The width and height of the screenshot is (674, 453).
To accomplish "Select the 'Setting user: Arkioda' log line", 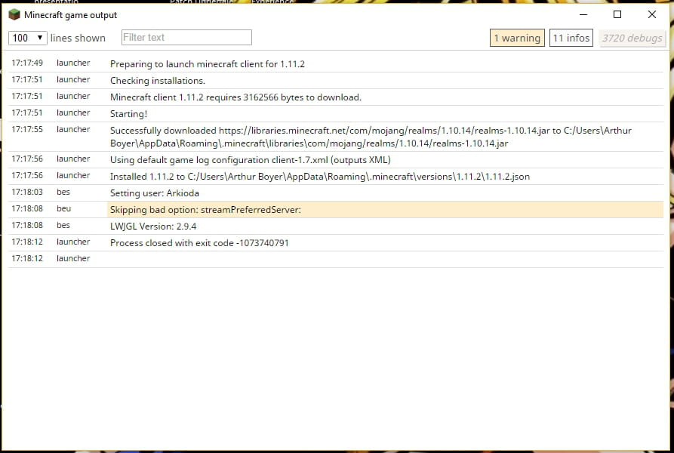I will tap(336, 193).
